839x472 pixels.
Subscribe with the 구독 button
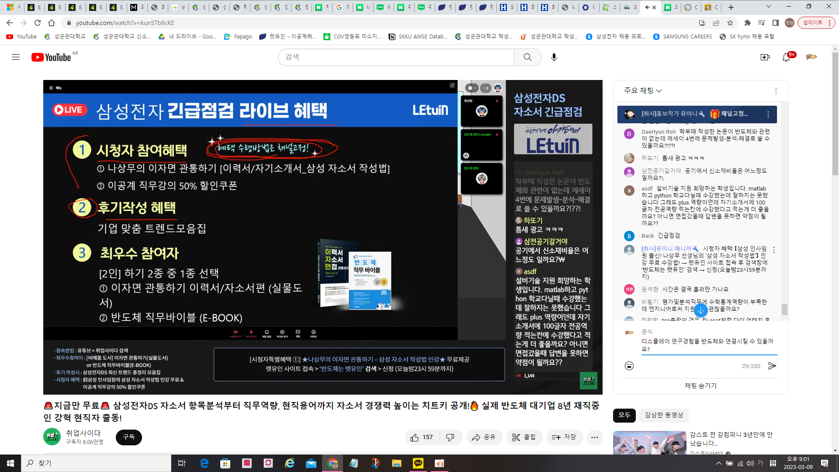coord(128,437)
